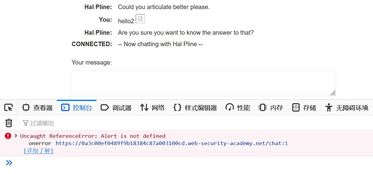The height and width of the screenshot is (174, 373).
Task: Switch to the 控制台 (Console) tab
Action: (76, 108)
